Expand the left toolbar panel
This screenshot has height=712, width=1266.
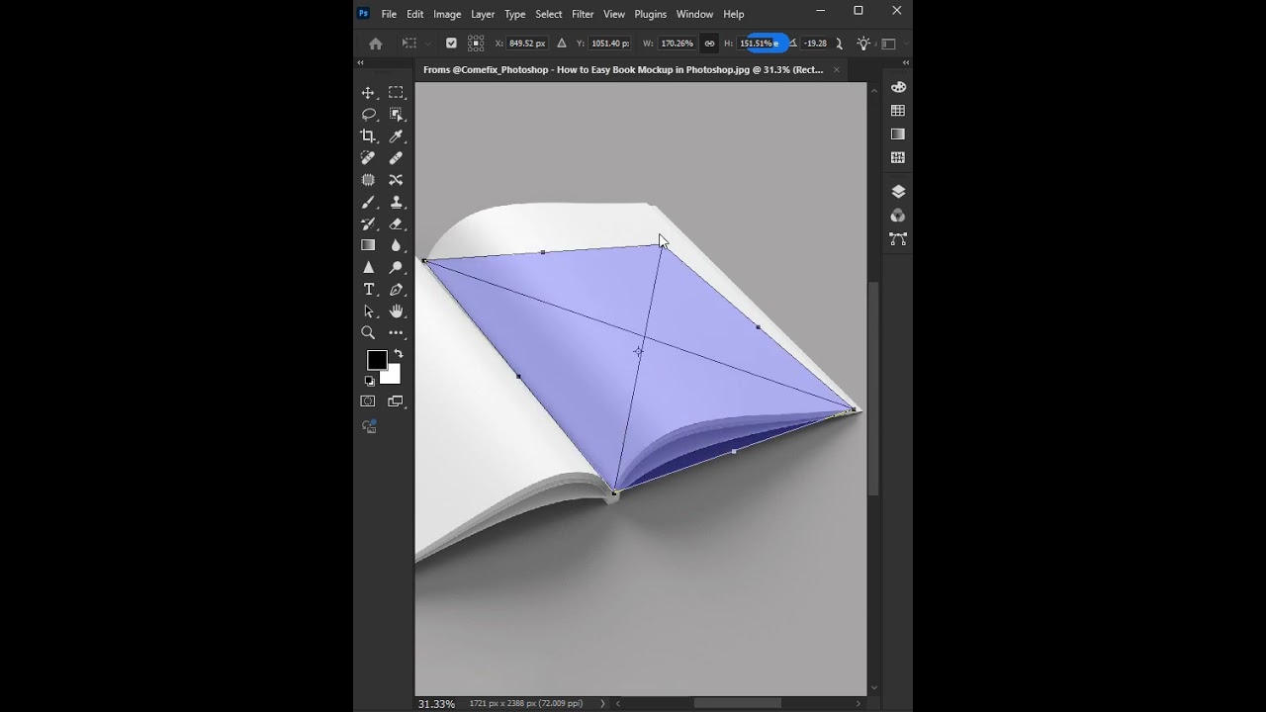pos(360,62)
